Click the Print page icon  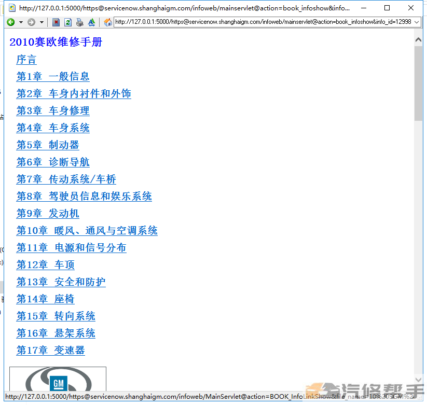79,22
